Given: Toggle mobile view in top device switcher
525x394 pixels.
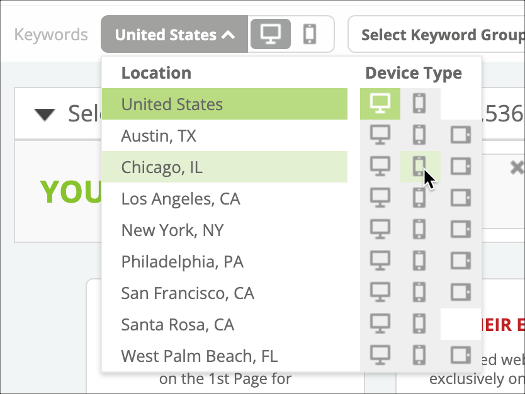Looking at the screenshot, I should pos(310,34).
